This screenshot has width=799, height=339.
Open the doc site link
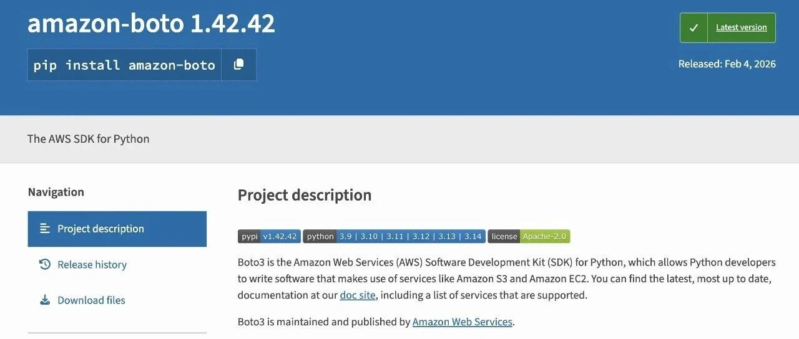point(358,295)
